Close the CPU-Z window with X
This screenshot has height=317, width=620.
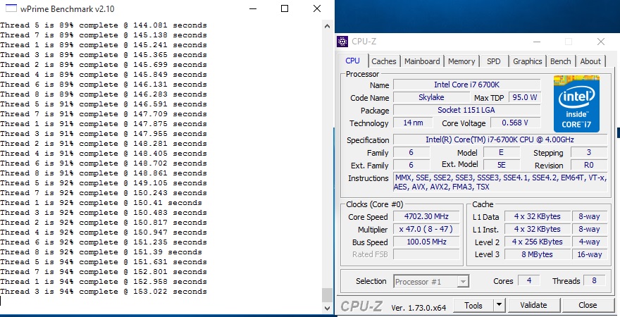point(600,42)
